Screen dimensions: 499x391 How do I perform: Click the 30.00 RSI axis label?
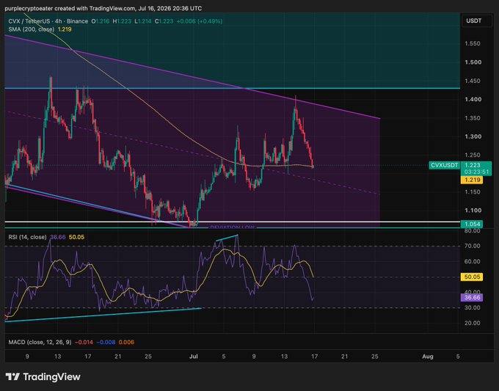(x=473, y=307)
